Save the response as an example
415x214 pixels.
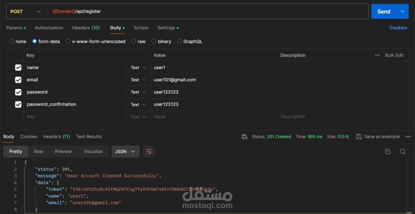[x=378, y=137]
